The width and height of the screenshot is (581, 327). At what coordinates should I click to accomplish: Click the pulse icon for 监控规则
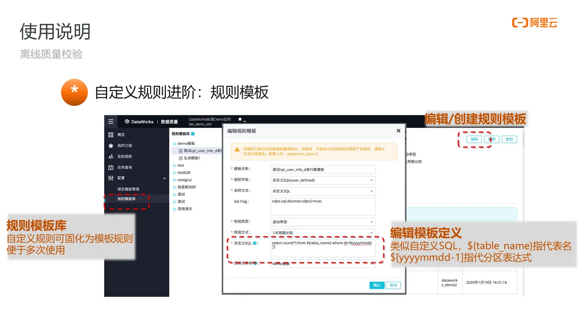click(111, 156)
